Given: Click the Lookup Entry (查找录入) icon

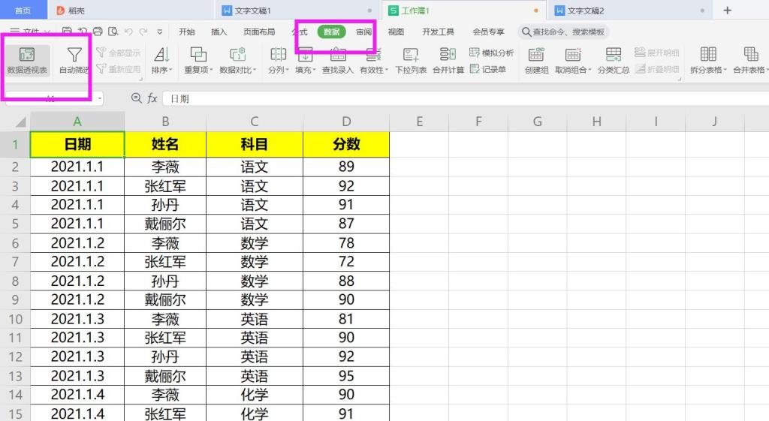Looking at the screenshot, I should pyautogui.click(x=337, y=60).
